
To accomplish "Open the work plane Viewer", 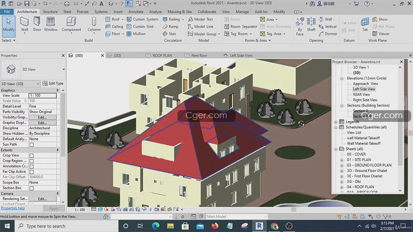I will point(381,34).
